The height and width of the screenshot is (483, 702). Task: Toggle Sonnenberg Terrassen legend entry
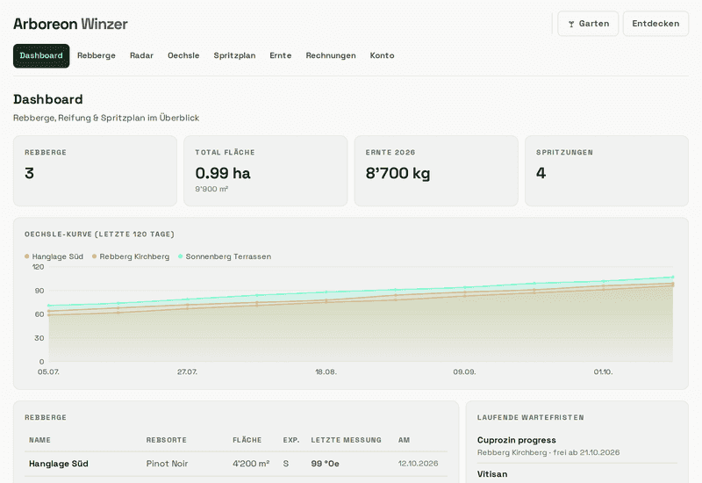pos(225,256)
